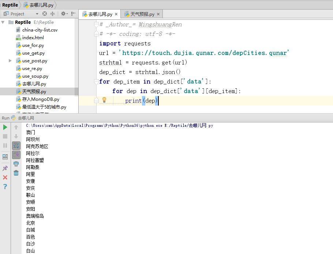Close Run tab with red X
This screenshot has height=254, width=333.
5,177
